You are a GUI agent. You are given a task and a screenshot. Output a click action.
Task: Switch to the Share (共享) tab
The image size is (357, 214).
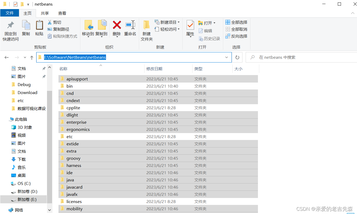(x=45, y=13)
